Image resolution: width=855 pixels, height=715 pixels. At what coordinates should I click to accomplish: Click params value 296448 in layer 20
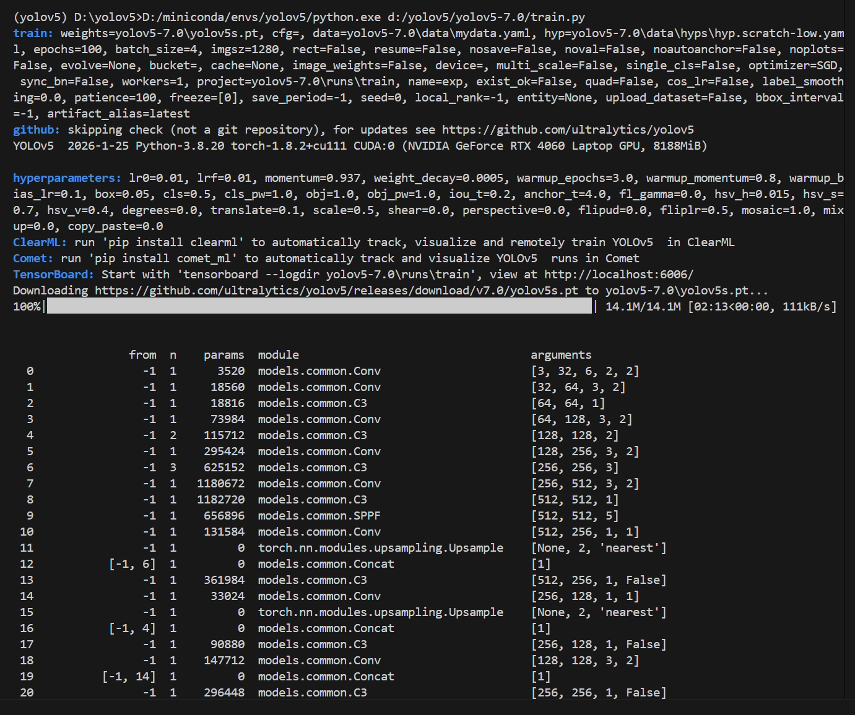[x=224, y=693]
